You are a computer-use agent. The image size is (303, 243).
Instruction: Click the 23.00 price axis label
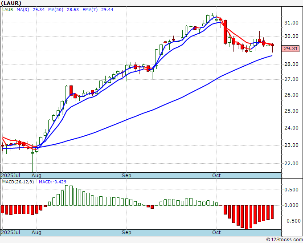click(x=291, y=145)
